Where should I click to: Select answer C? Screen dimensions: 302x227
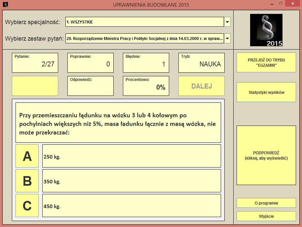point(27,206)
